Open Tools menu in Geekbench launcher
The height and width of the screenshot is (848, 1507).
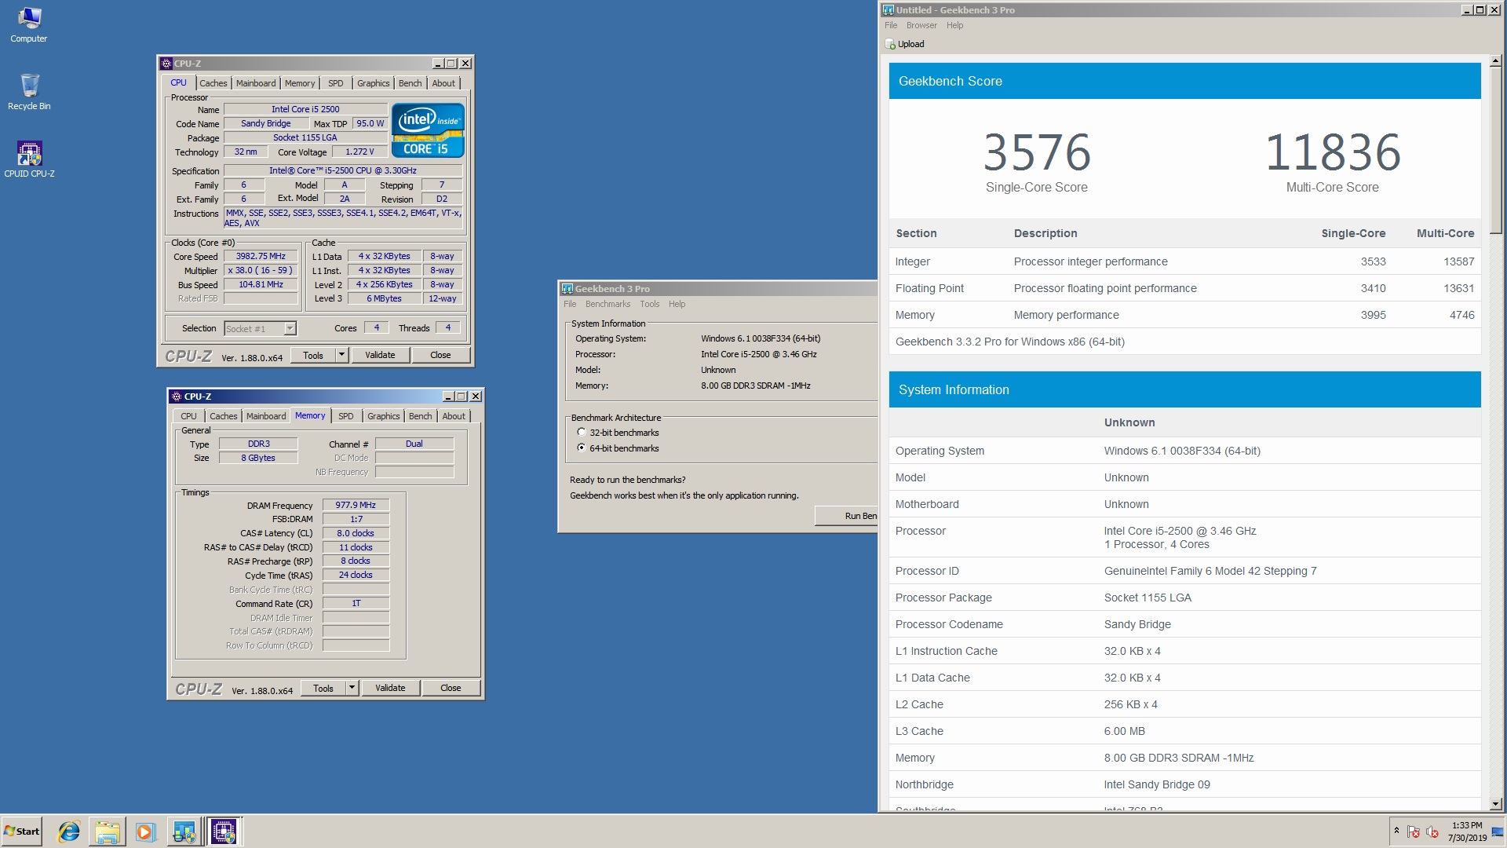pos(649,305)
